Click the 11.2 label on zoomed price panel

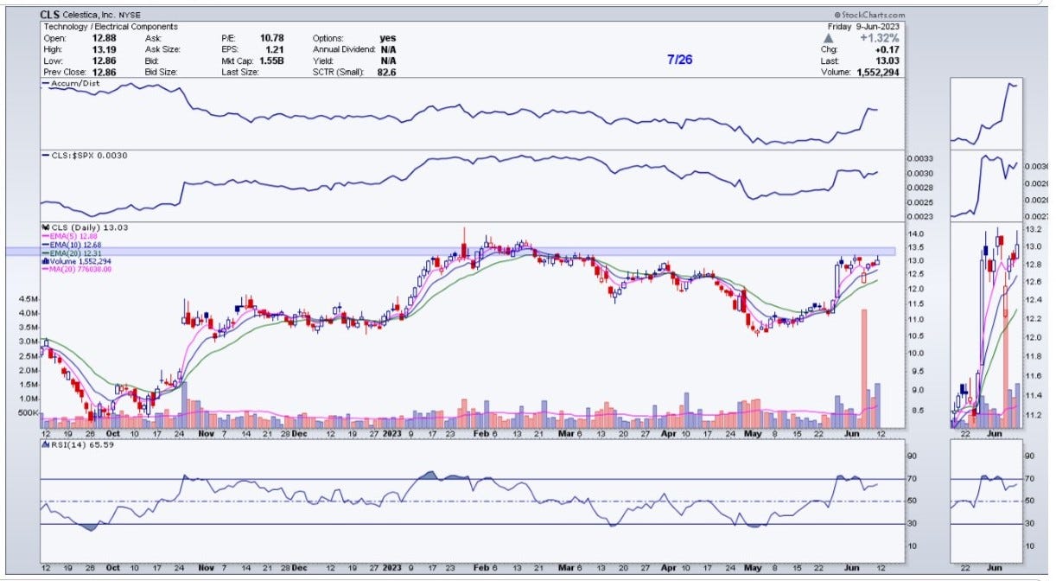coord(1032,415)
